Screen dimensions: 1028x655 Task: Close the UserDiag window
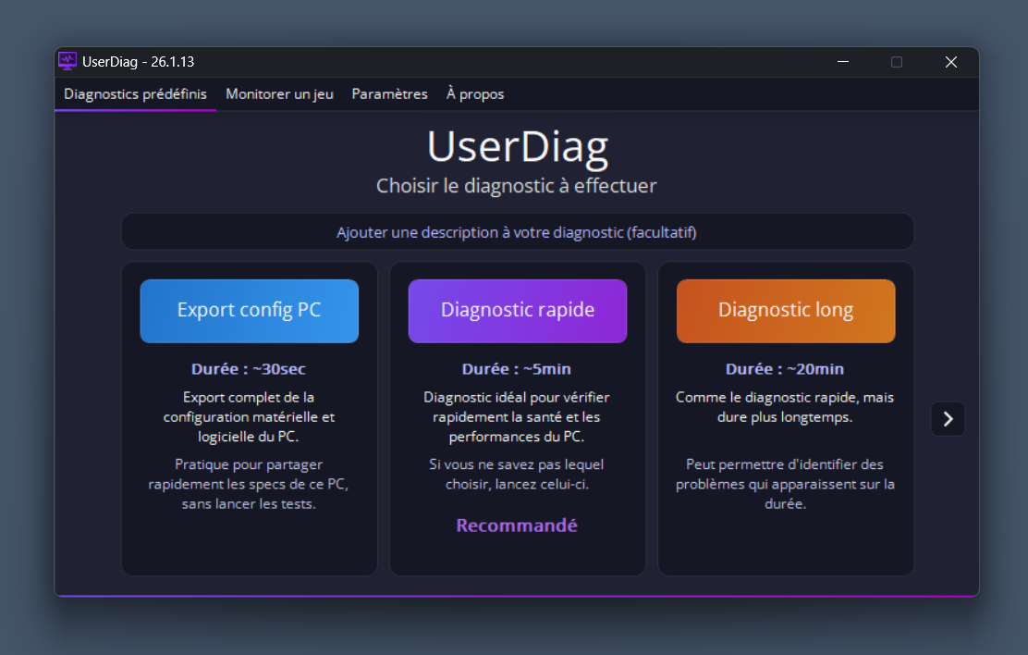pos(950,62)
